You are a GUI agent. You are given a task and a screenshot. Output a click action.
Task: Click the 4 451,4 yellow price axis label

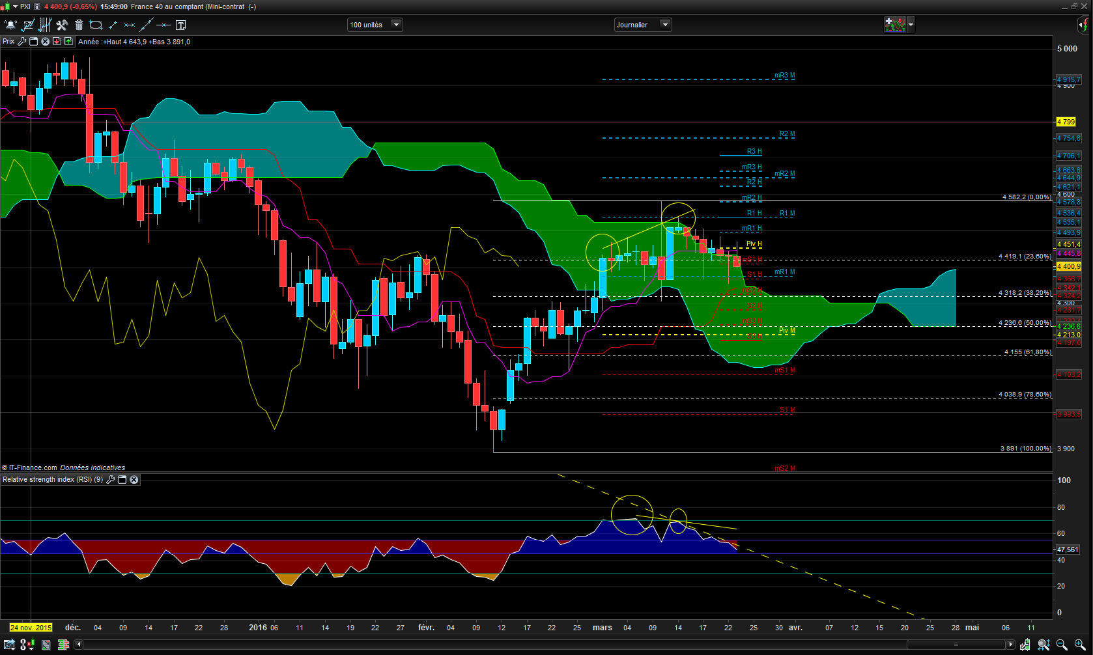pos(1068,244)
